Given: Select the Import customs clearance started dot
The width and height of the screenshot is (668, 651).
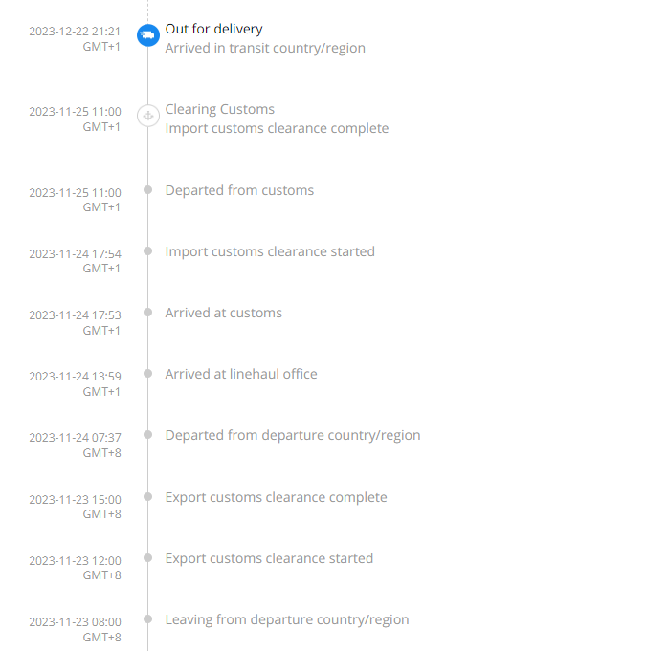Looking at the screenshot, I should click(x=147, y=251).
